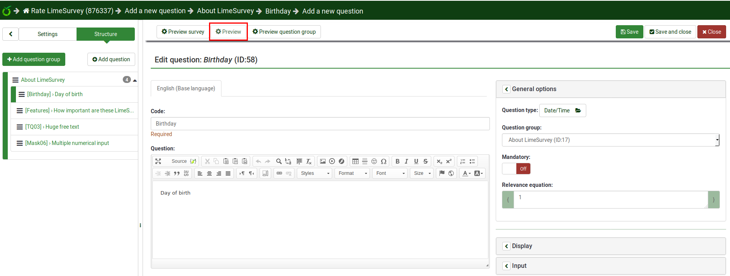Viewport: 730px width, 276px height.
Task: Click the question Code input field
Action: pyautogui.click(x=320, y=124)
